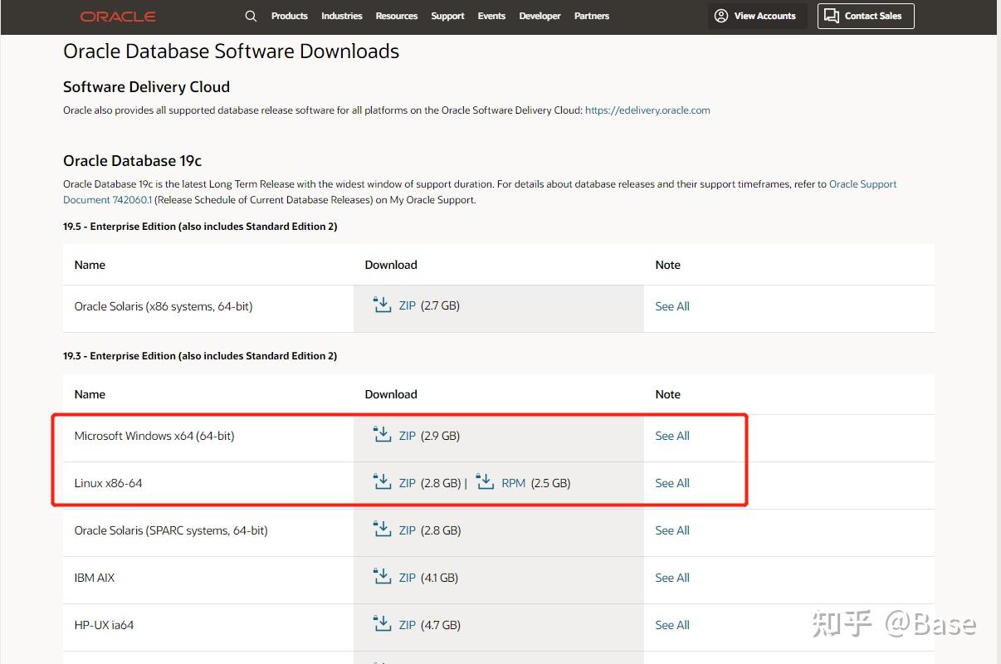
Task: Click download icon for Solaris SPARC ZIP
Action: (382, 530)
